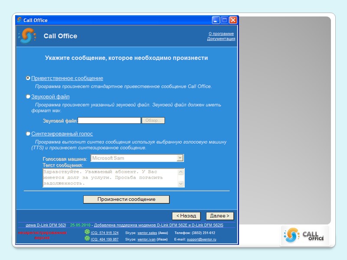
Task: Click the Call Office logo in header
Action: click(27, 36)
